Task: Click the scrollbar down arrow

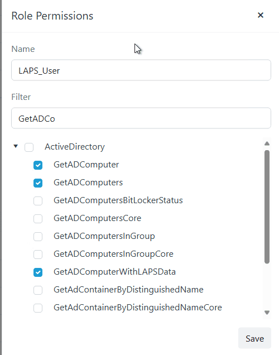Action: coord(267,313)
